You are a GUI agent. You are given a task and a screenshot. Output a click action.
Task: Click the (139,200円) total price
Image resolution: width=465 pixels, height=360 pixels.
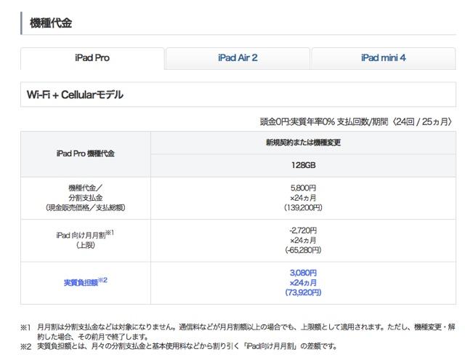pos(303,207)
